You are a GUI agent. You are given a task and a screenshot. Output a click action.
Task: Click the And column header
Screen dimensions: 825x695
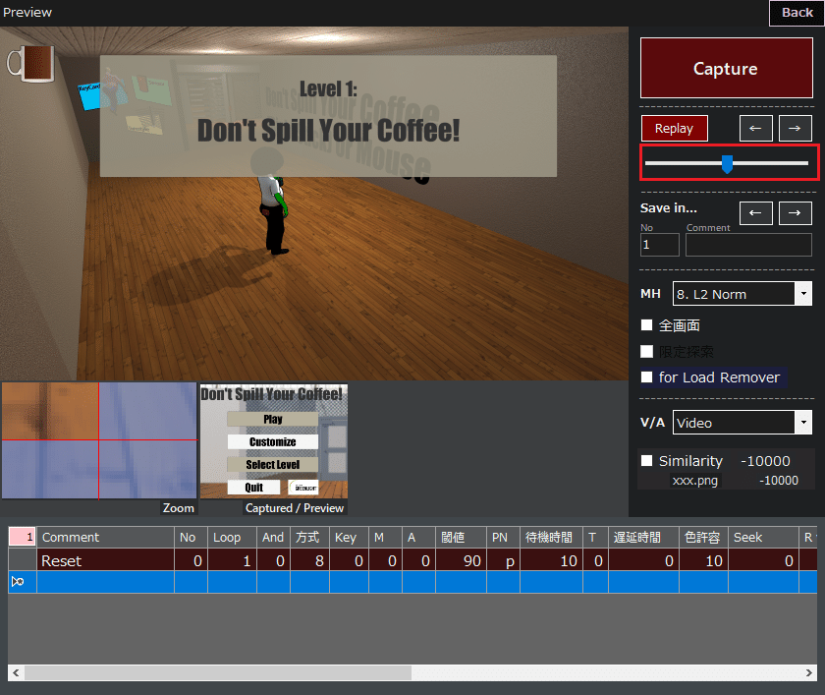click(274, 537)
